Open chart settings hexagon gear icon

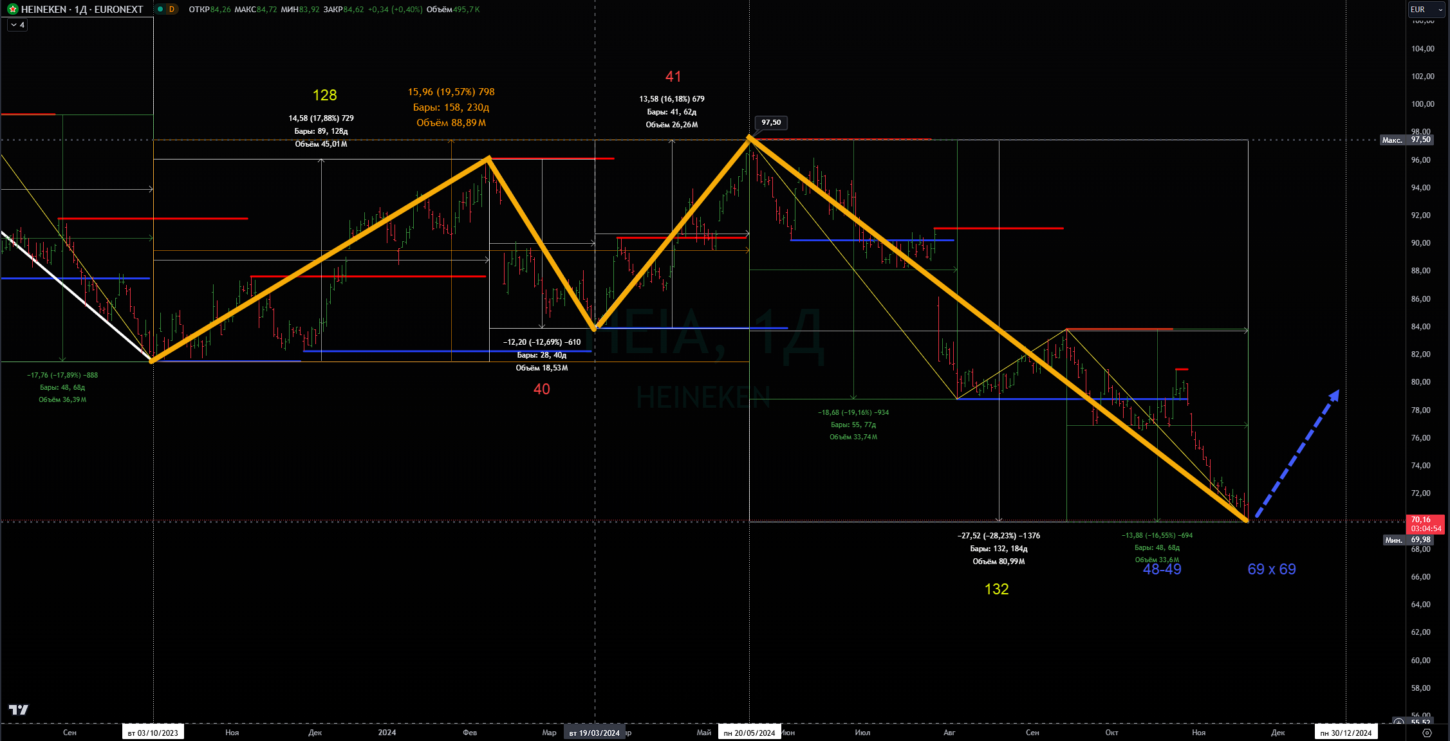[1427, 733]
